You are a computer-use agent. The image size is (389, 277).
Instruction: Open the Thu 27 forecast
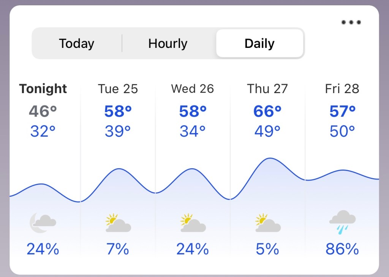(x=267, y=89)
